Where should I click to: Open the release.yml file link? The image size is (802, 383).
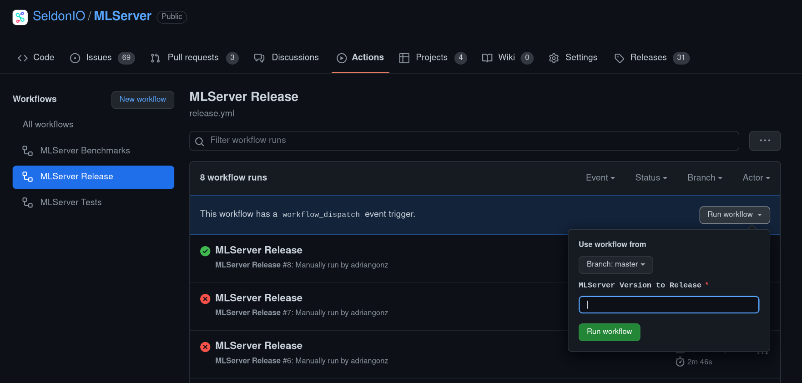point(212,113)
